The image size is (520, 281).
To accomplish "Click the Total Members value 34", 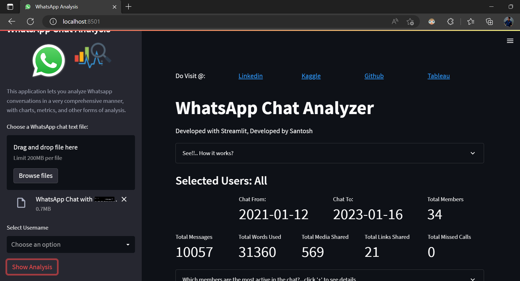I will 435,215.
